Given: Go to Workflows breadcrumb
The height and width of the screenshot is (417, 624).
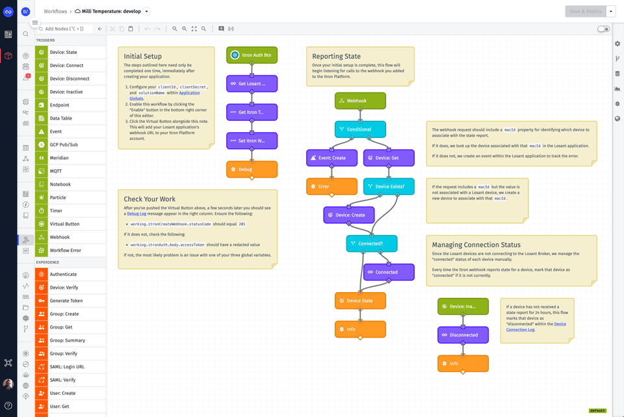Looking at the screenshot, I should tap(55, 12).
